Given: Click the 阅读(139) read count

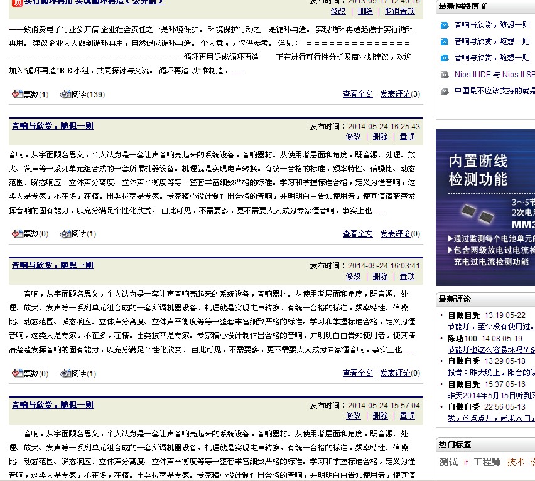Looking at the screenshot, I should pos(88,94).
